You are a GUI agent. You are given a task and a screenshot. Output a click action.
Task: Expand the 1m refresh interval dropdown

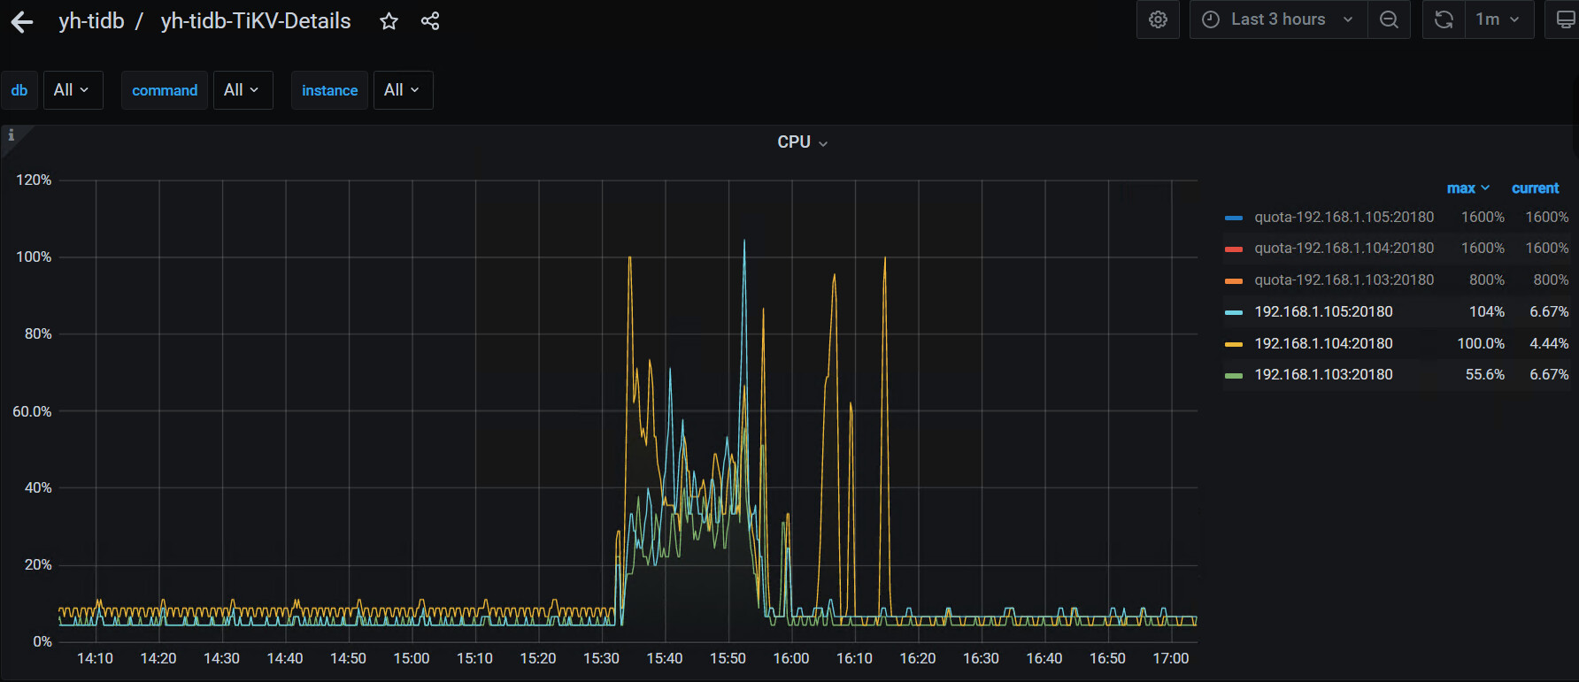click(x=1498, y=19)
